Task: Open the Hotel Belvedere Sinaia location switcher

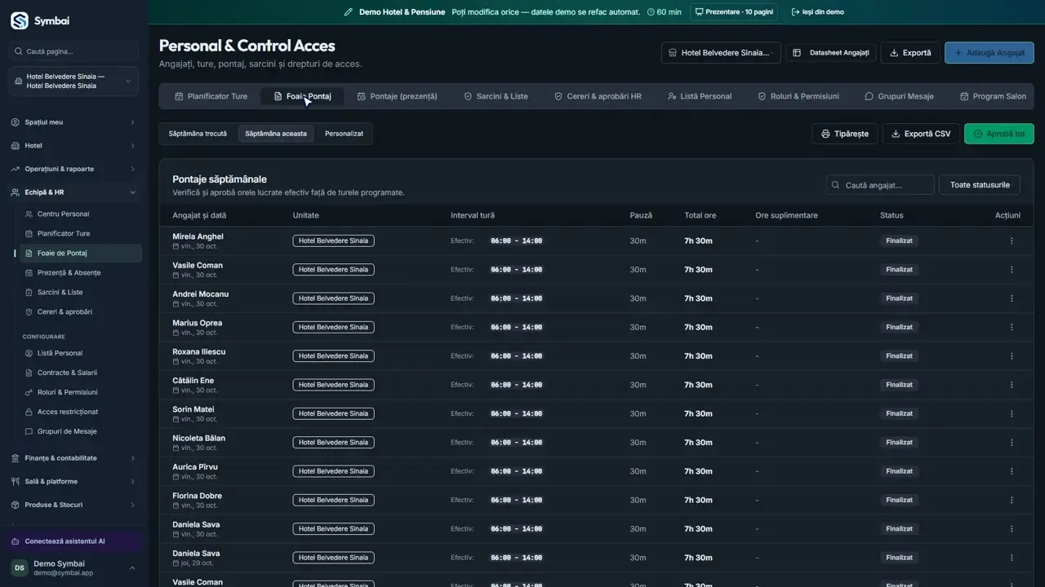Action: point(73,82)
